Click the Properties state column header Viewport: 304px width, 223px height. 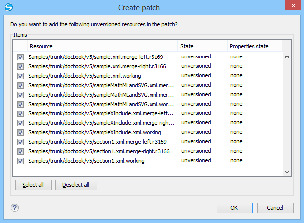point(254,46)
